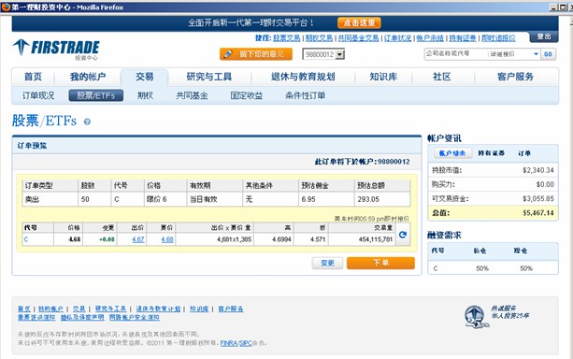This screenshot has width=573, height=359.
Task: Select the 交易 main tab
Action: click(144, 77)
